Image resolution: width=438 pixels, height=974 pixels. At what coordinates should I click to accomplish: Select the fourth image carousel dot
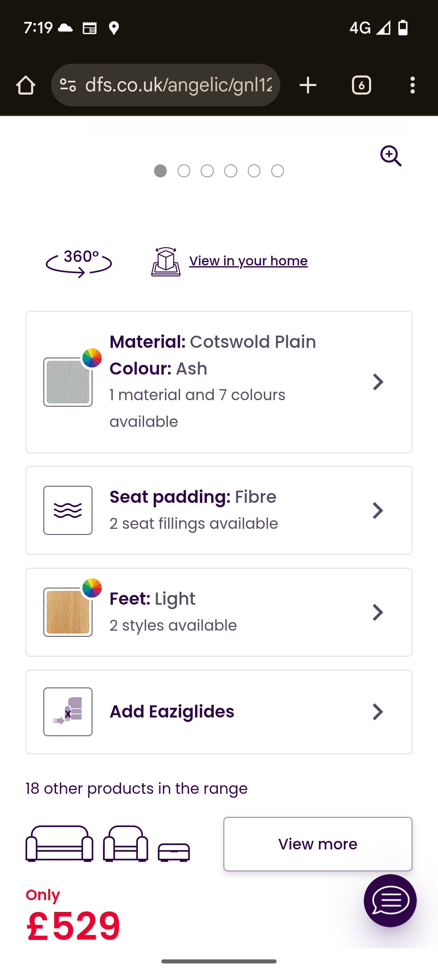coord(231,171)
